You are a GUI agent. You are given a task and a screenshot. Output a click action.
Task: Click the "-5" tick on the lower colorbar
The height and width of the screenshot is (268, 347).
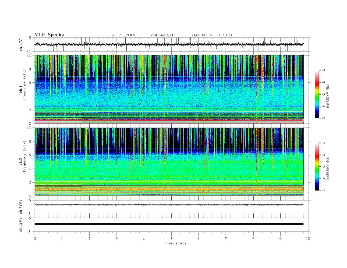323,167
